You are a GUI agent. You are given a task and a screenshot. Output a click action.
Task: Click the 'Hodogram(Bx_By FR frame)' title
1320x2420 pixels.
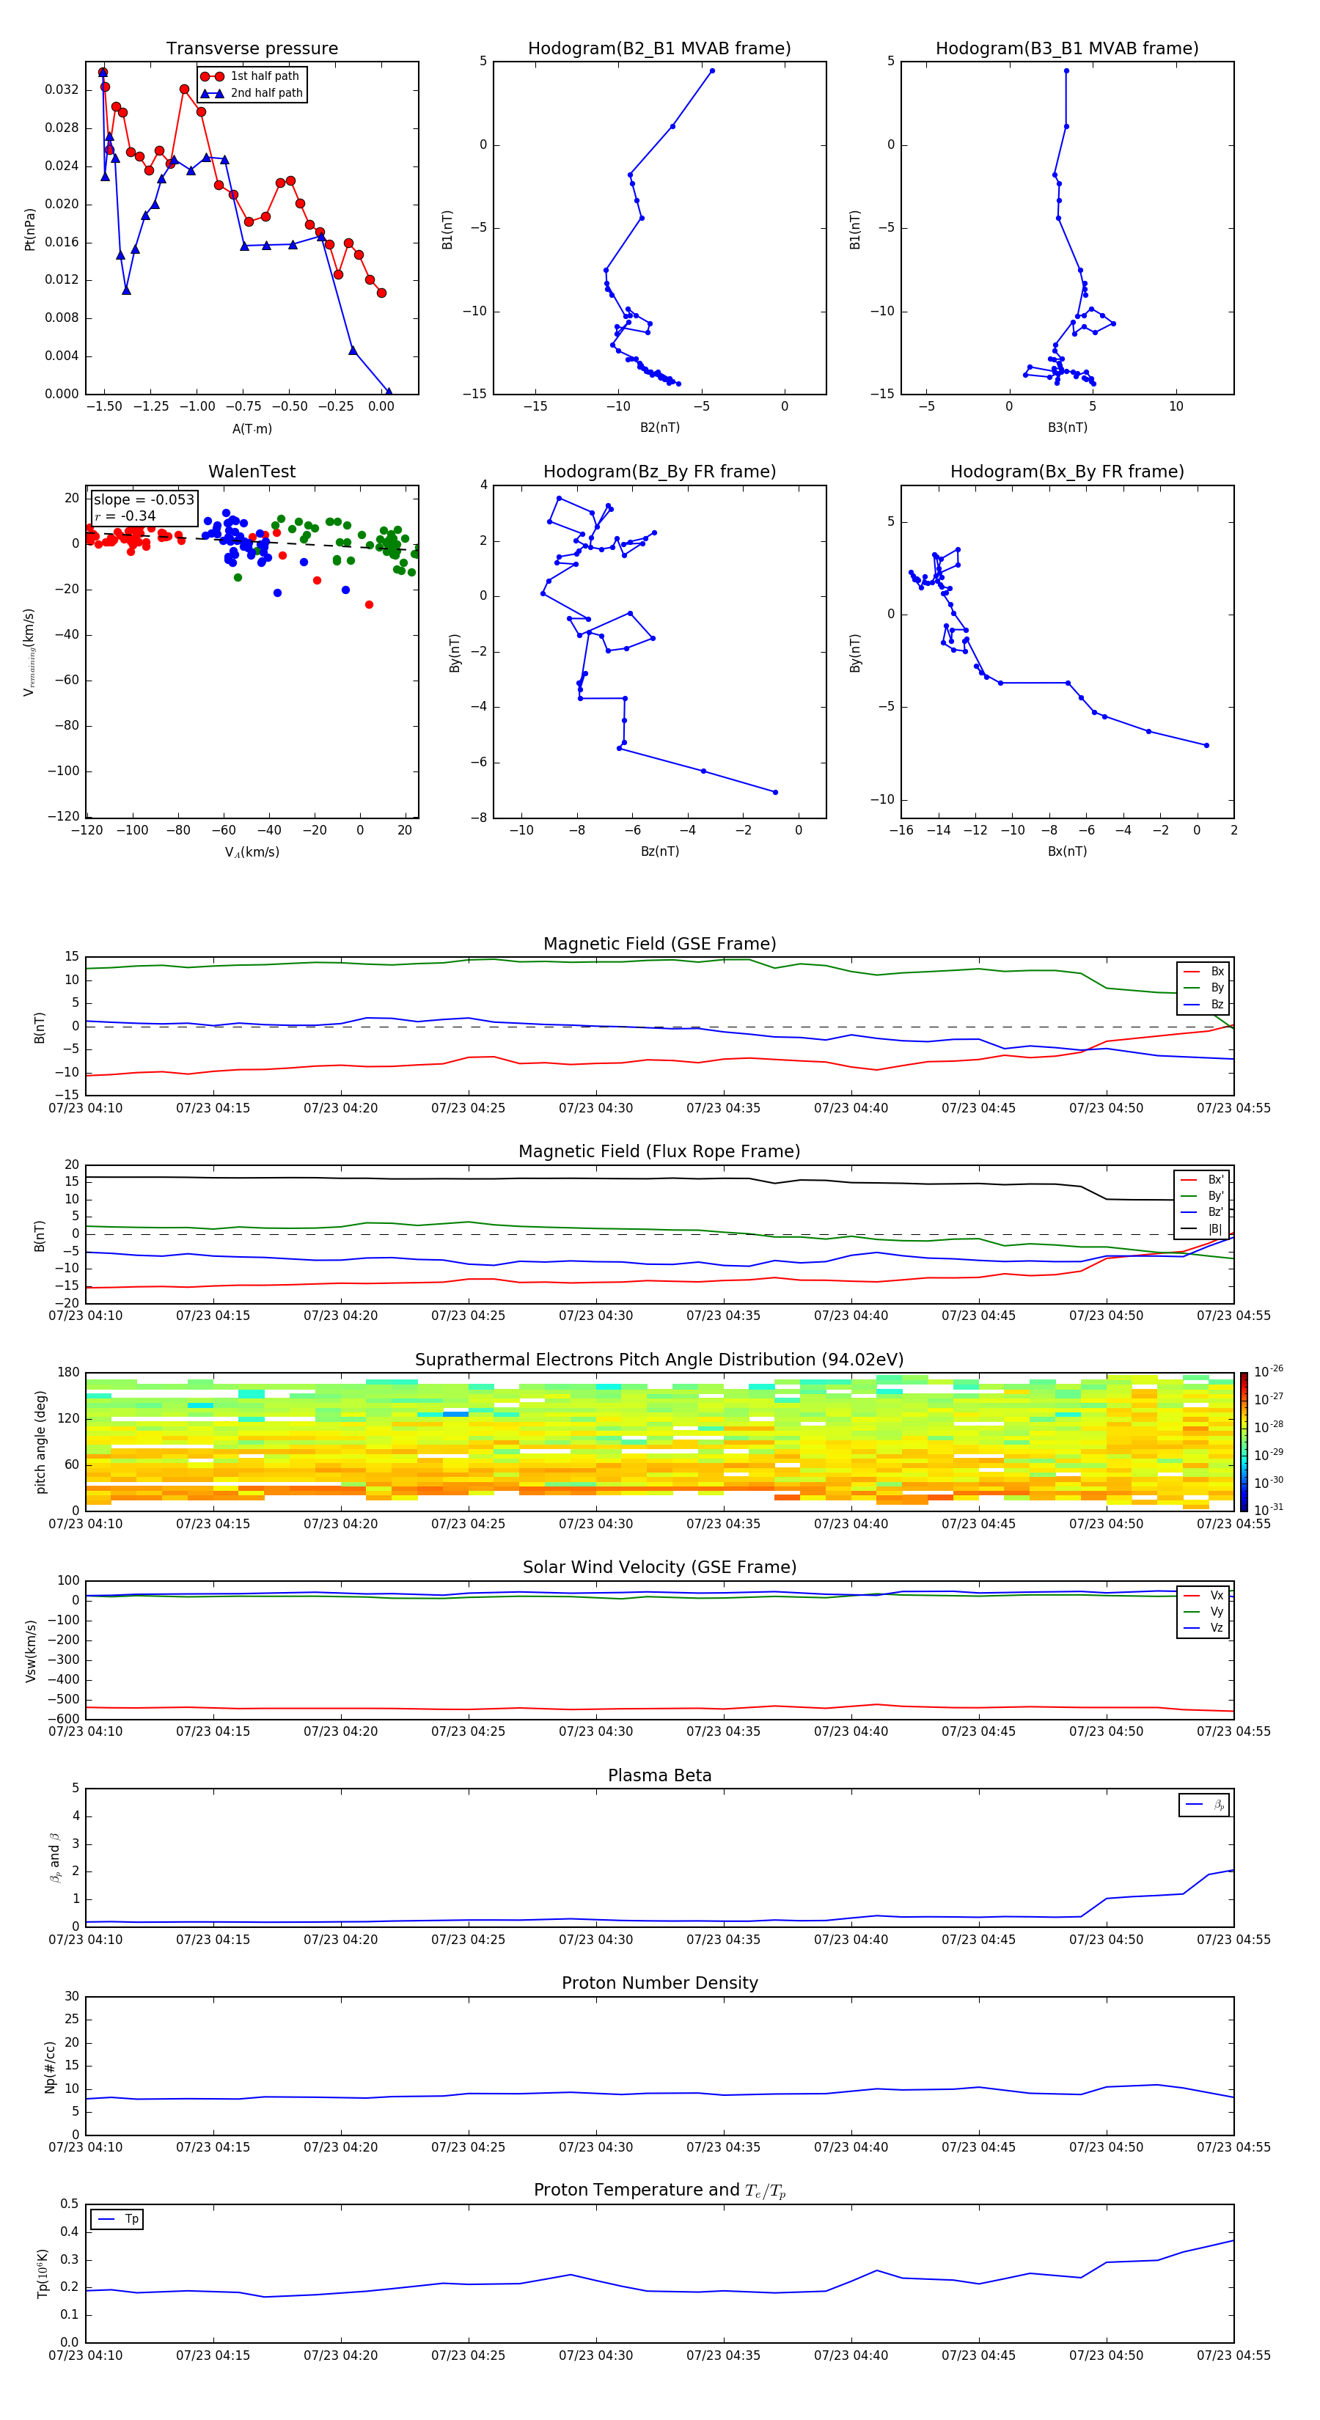click(1067, 472)
